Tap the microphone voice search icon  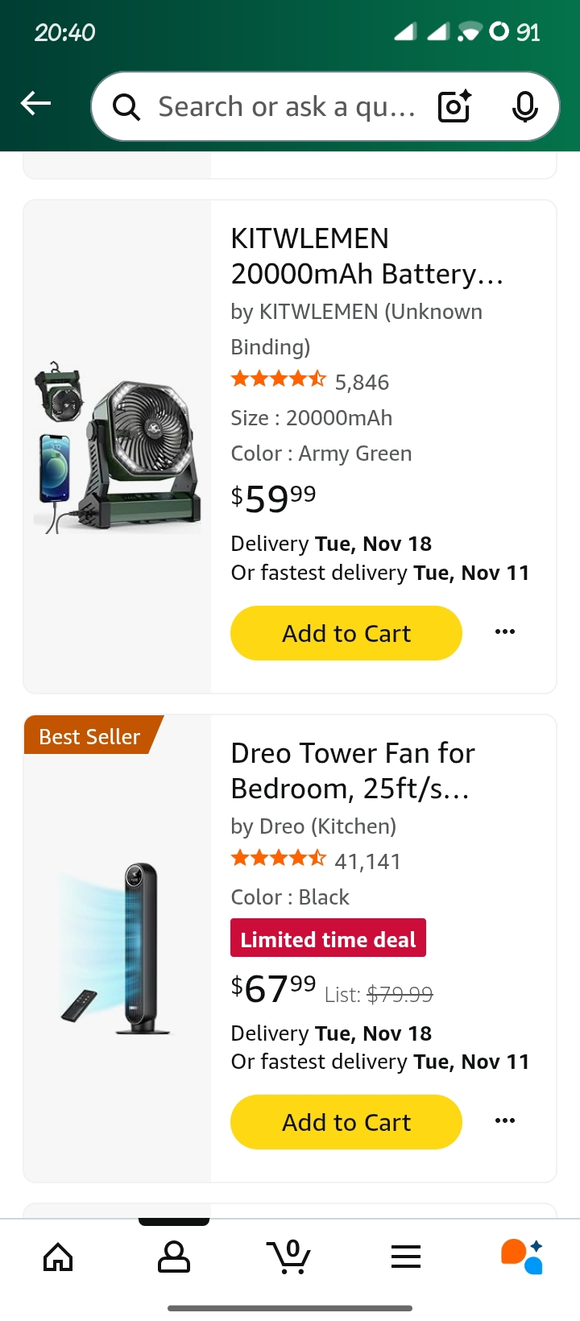(524, 106)
